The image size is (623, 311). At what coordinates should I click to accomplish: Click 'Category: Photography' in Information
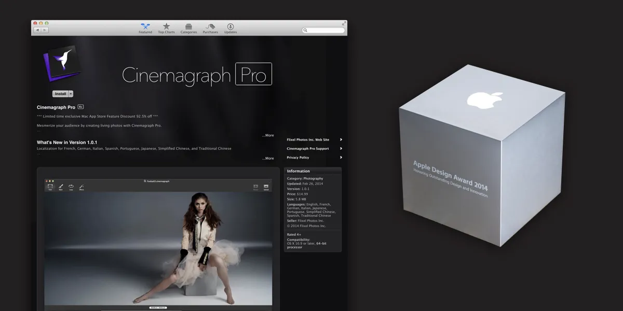pyautogui.click(x=305, y=178)
